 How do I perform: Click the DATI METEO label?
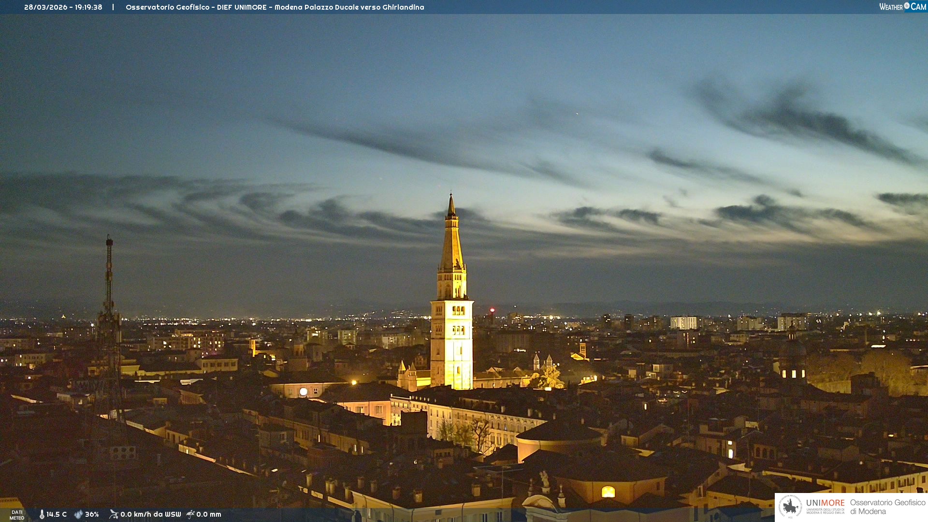(x=17, y=515)
